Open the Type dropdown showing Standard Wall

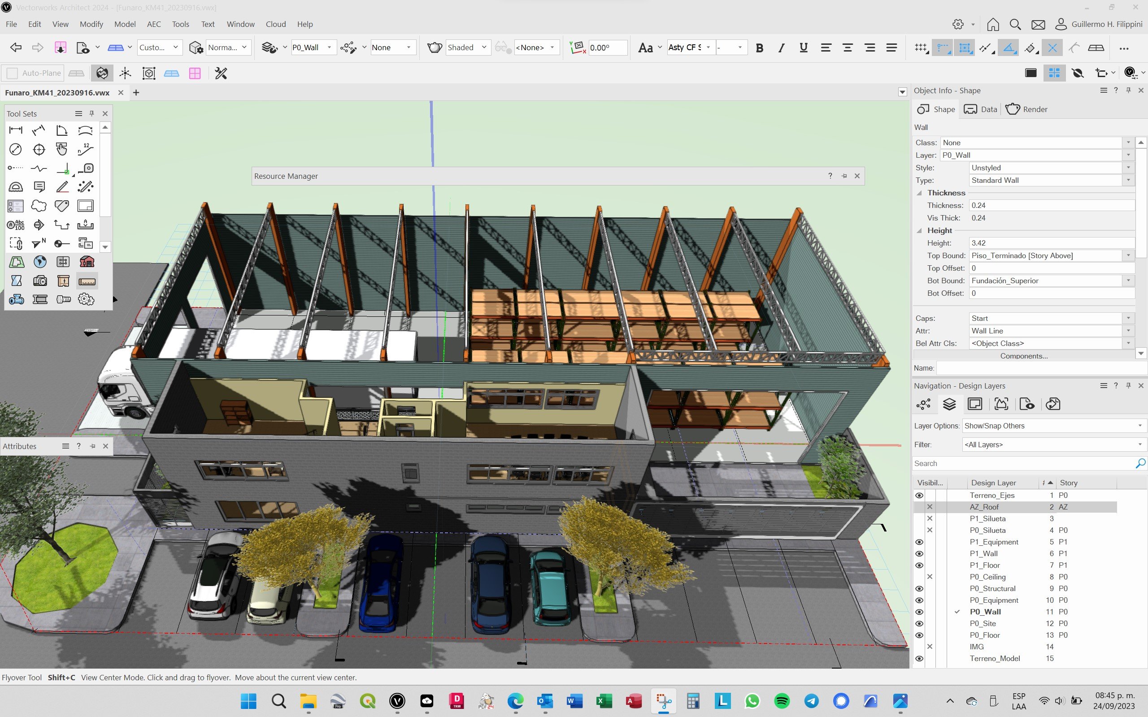[1051, 180]
